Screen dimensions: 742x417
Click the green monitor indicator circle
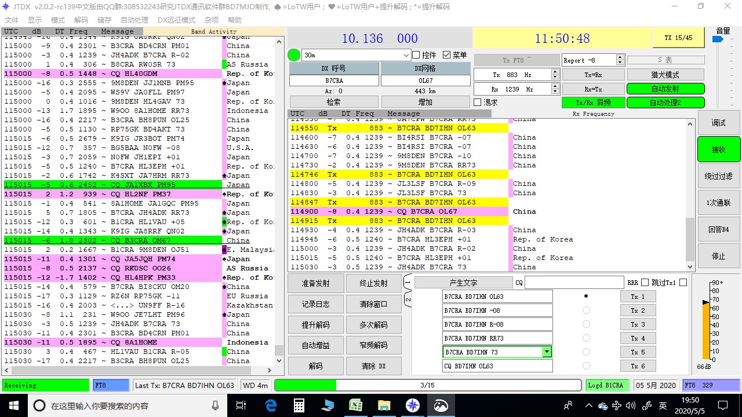pos(294,55)
